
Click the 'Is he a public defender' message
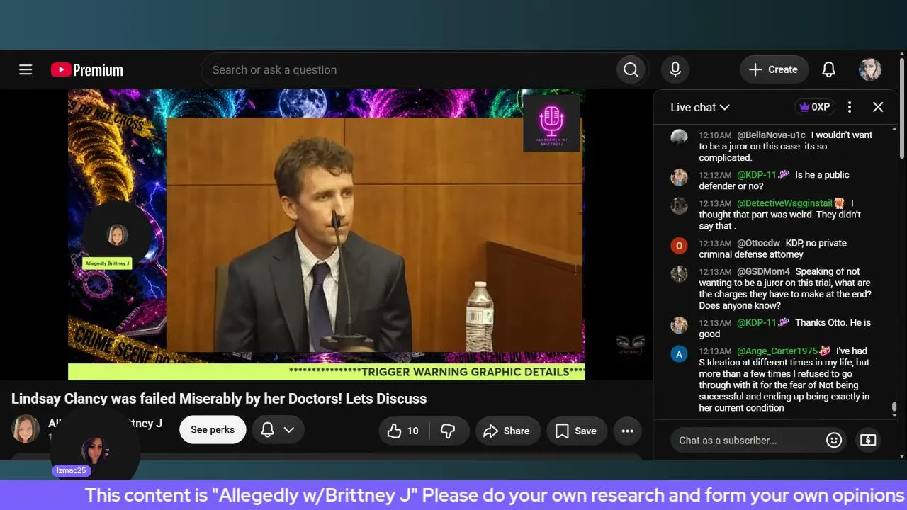coord(774,181)
